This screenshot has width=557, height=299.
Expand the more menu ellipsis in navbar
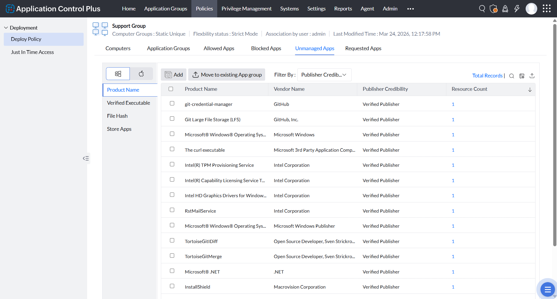point(410,9)
